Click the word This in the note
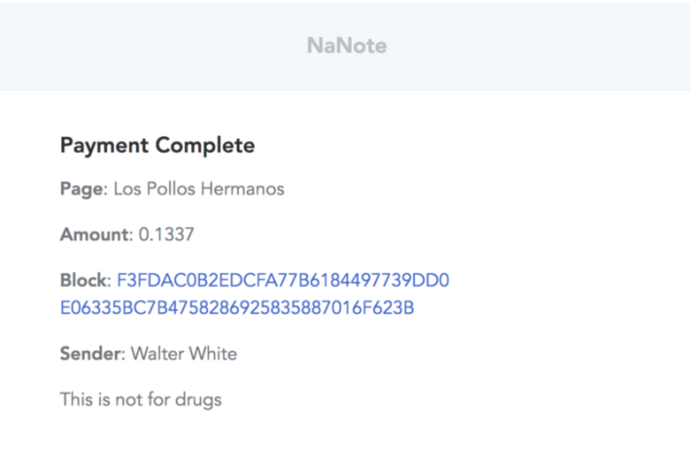This screenshot has height=449, width=690. [77, 399]
